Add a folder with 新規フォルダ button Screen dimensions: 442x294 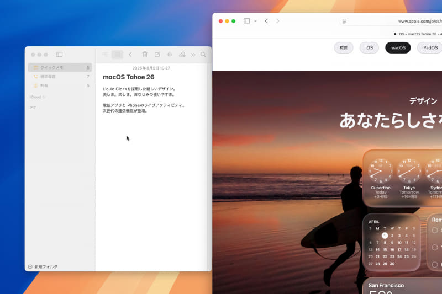point(43,266)
